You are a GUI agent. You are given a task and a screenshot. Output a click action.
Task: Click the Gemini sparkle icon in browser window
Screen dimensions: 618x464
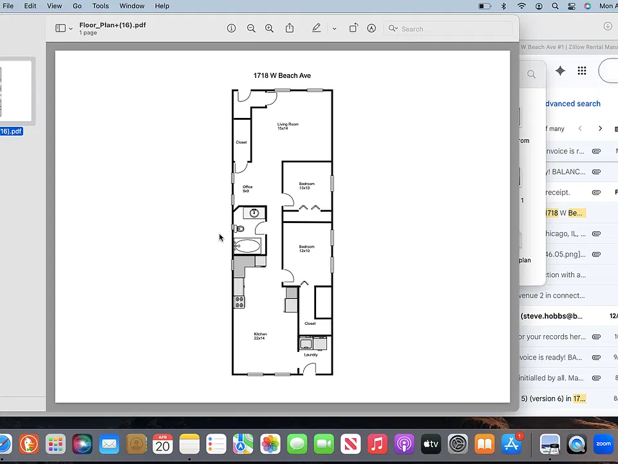click(560, 71)
